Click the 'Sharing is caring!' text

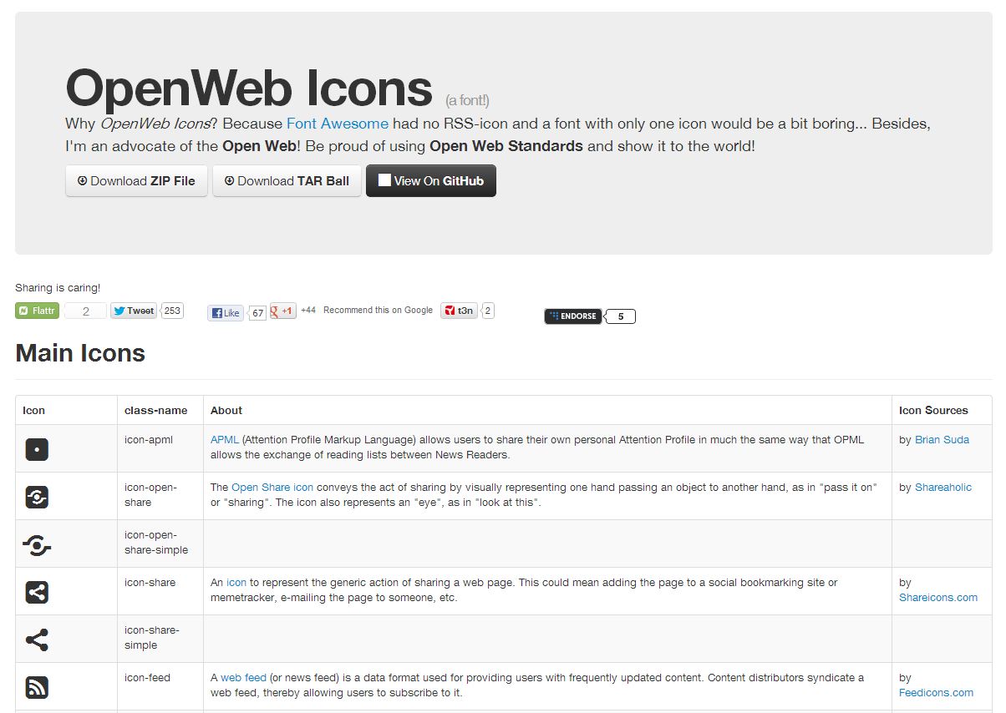click(58, 288)
